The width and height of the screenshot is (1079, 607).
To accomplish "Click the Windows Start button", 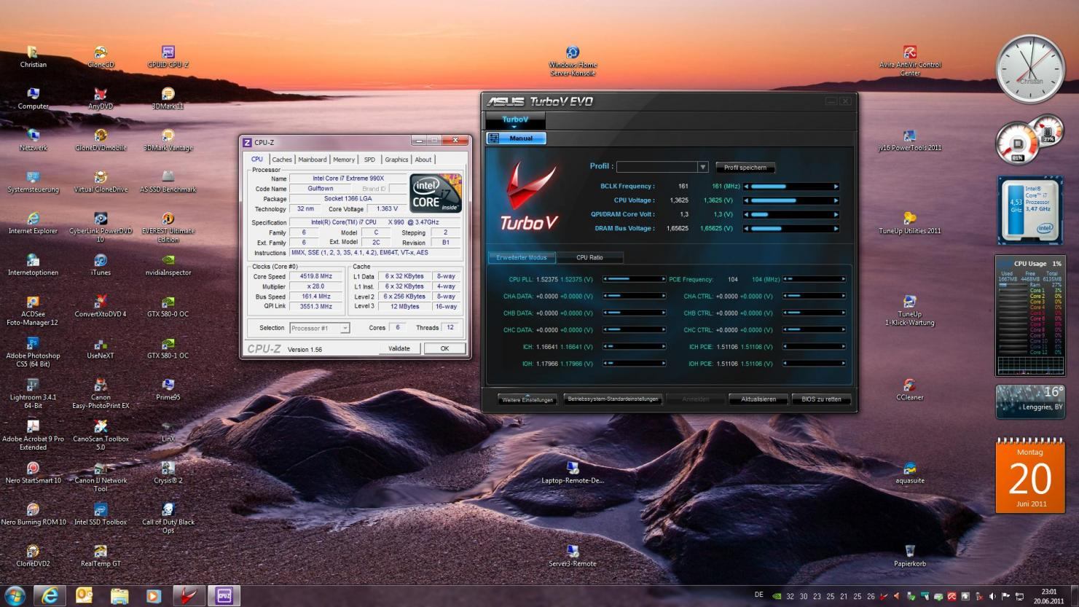I will 15,595.
